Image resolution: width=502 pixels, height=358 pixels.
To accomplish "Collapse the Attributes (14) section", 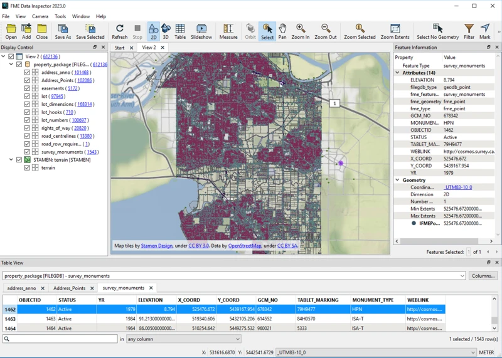I will (x=398, y=73).
